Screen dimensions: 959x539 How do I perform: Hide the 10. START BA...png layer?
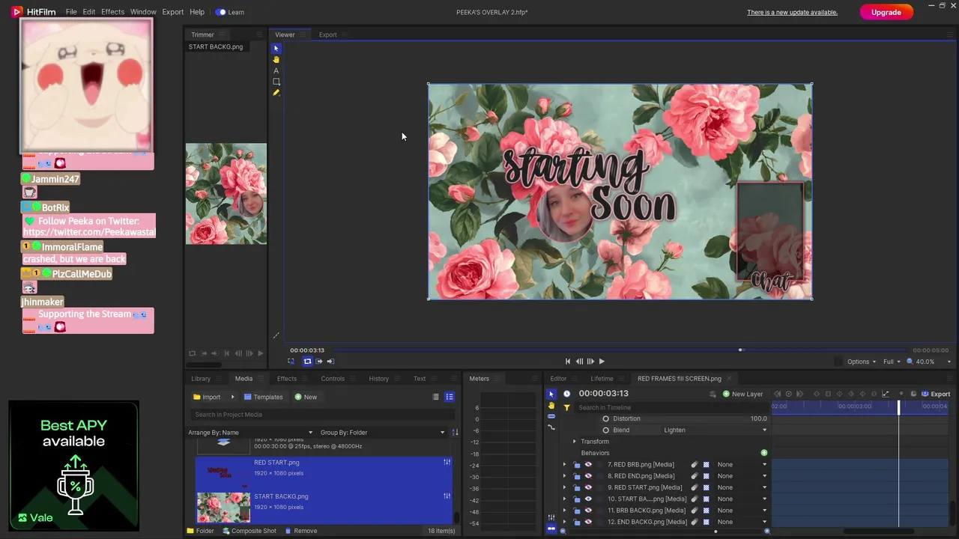(x=588, y=499)
